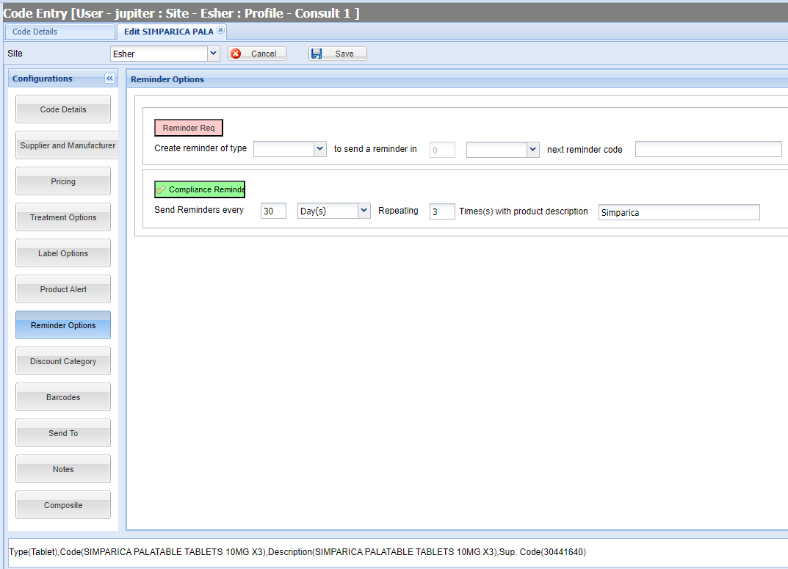Open the Site dropdown
The image size is (788, 569).
coord(214,54)
